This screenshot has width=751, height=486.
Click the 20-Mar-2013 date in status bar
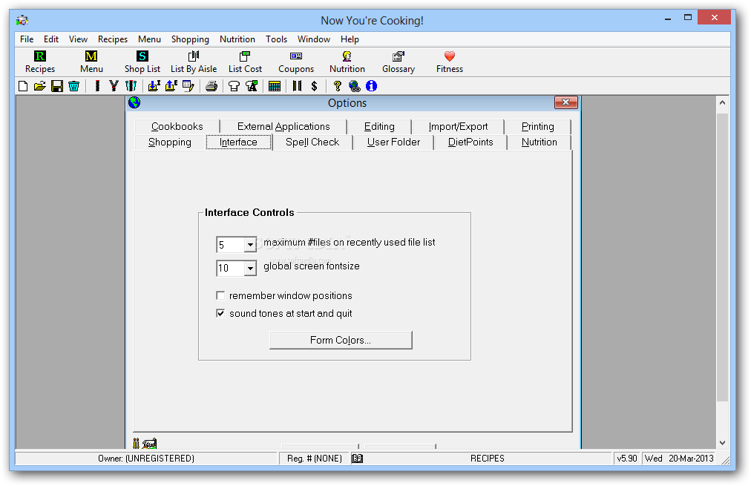[x=691, y=459]
